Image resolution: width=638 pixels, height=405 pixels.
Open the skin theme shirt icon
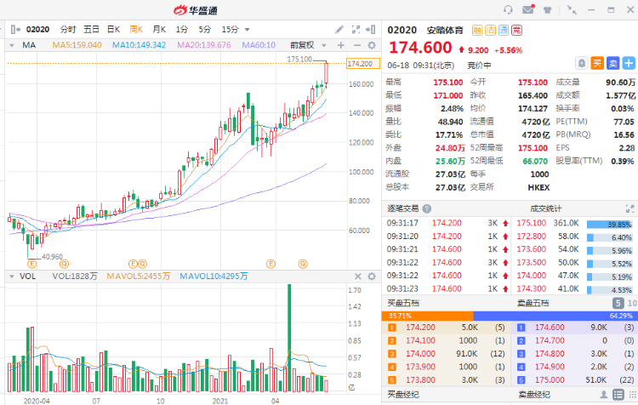[x=548, y=9]
